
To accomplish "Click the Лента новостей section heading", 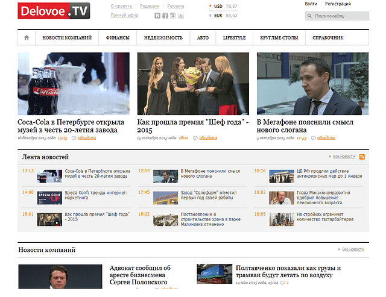I will (x=45, y=157).
